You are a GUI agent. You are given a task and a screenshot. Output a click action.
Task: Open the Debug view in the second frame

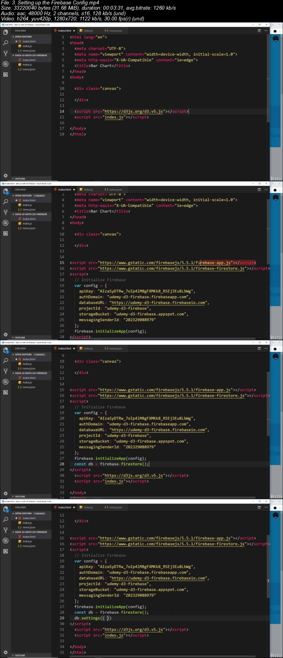[6, 223]
